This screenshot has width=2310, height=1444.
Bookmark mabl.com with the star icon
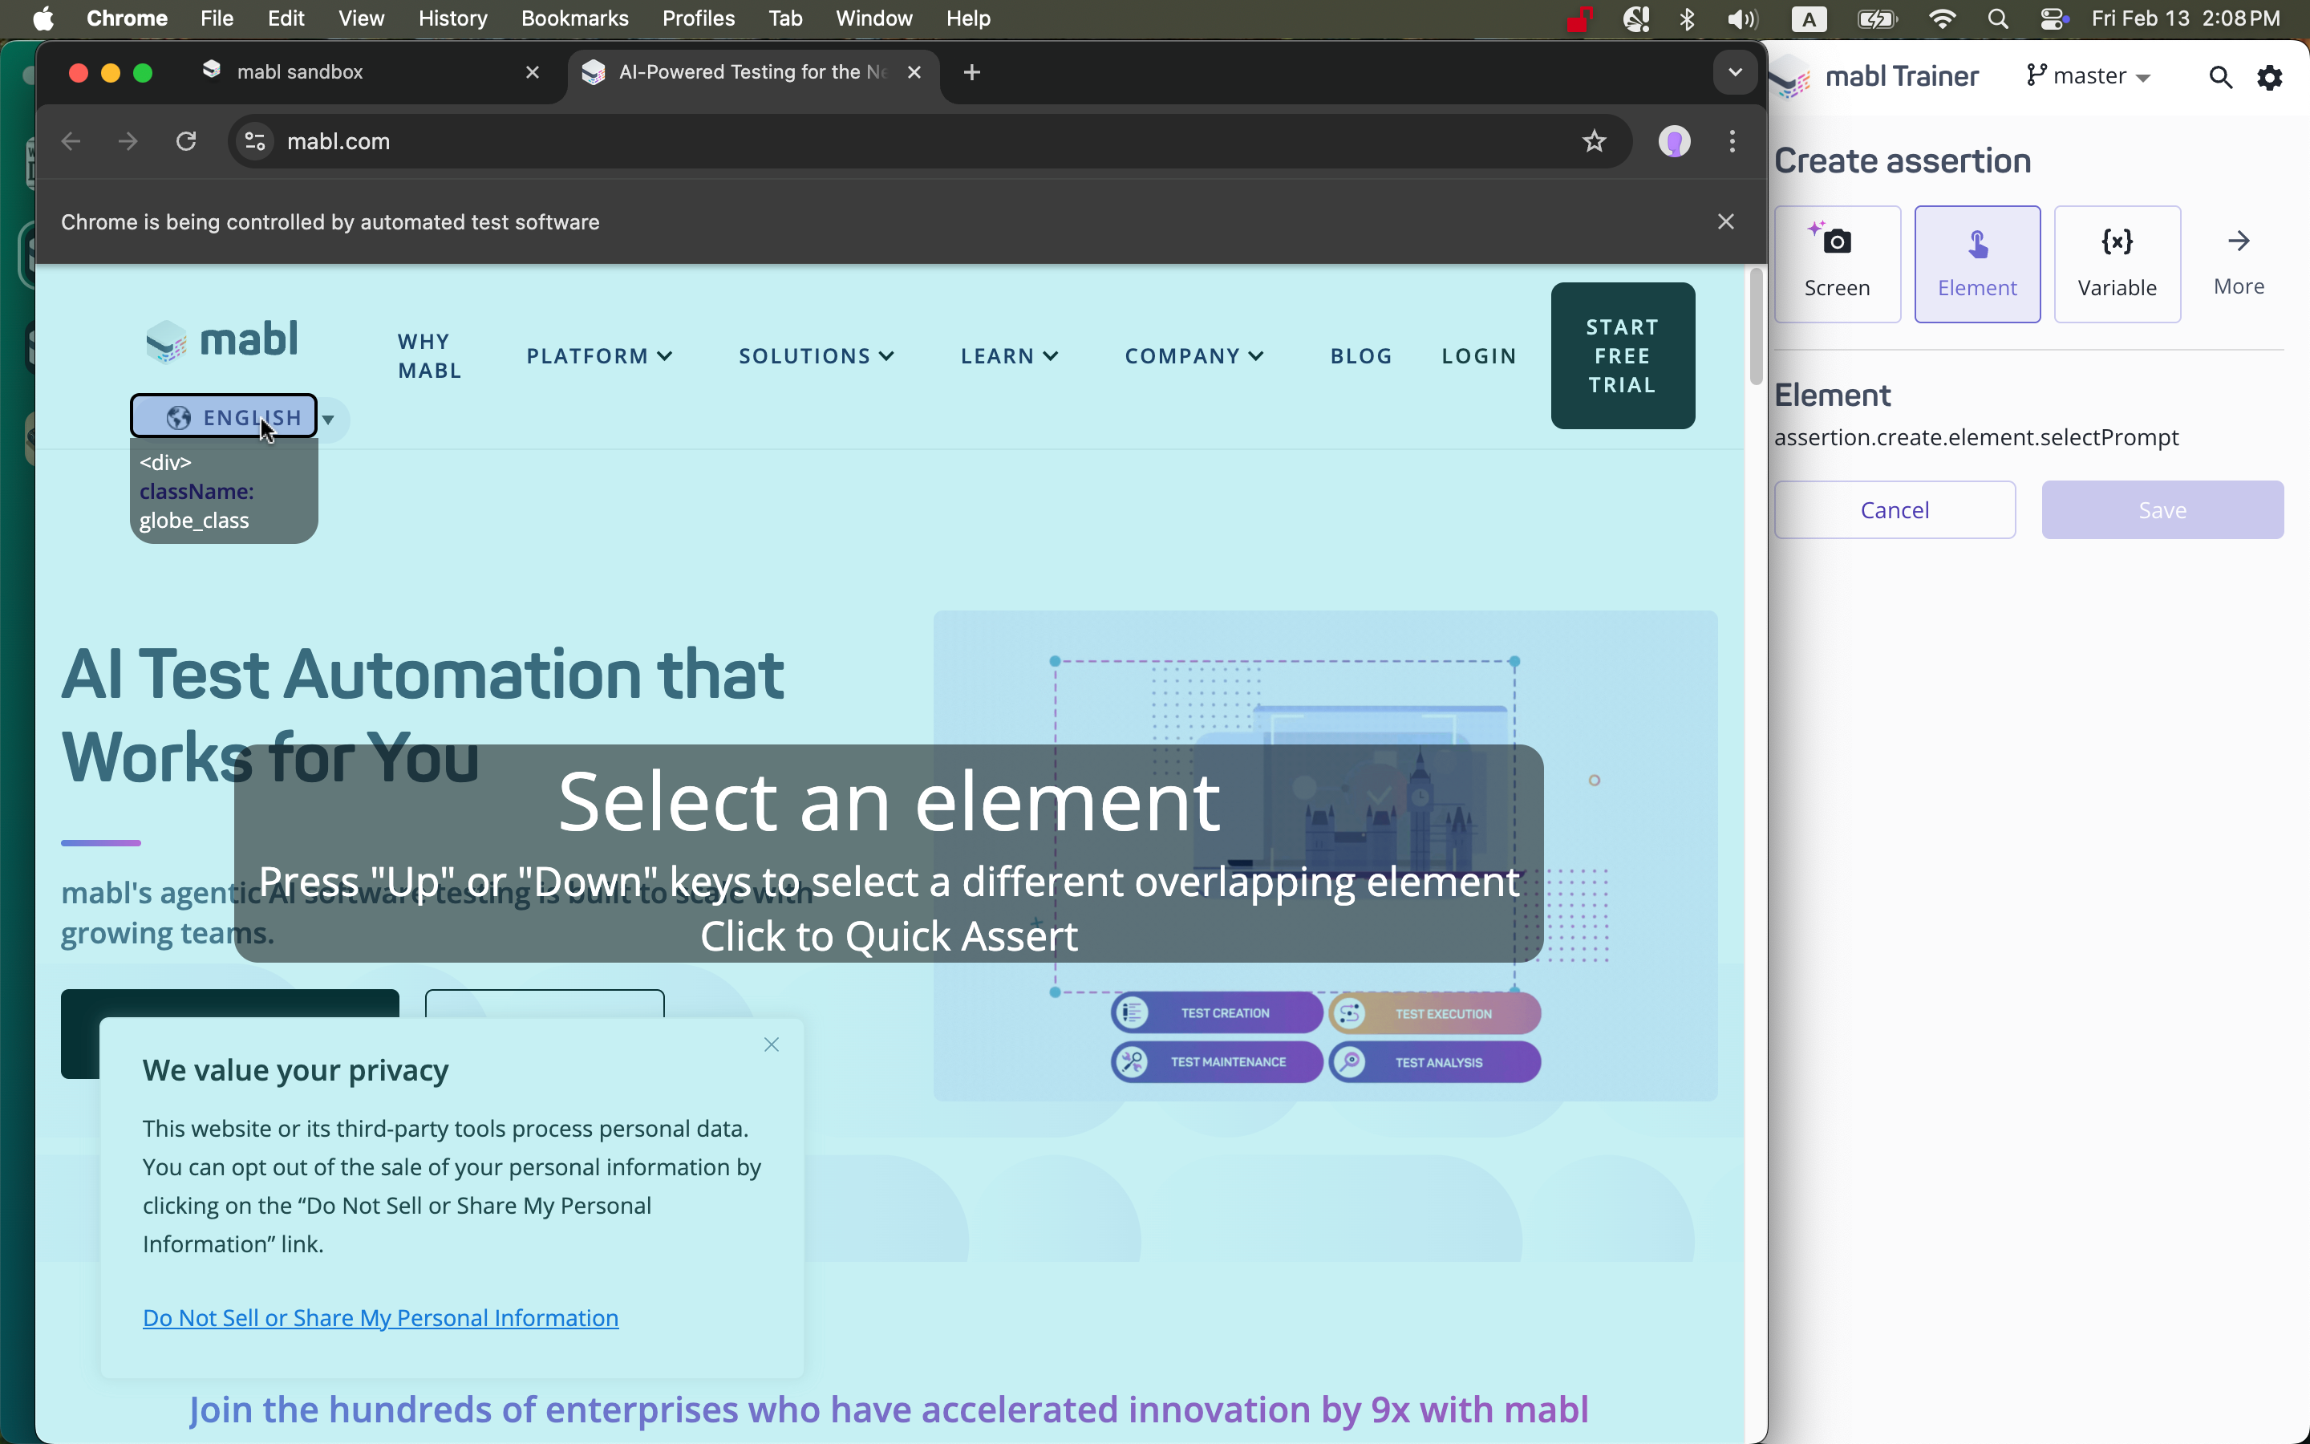[x=1593, y=141]
